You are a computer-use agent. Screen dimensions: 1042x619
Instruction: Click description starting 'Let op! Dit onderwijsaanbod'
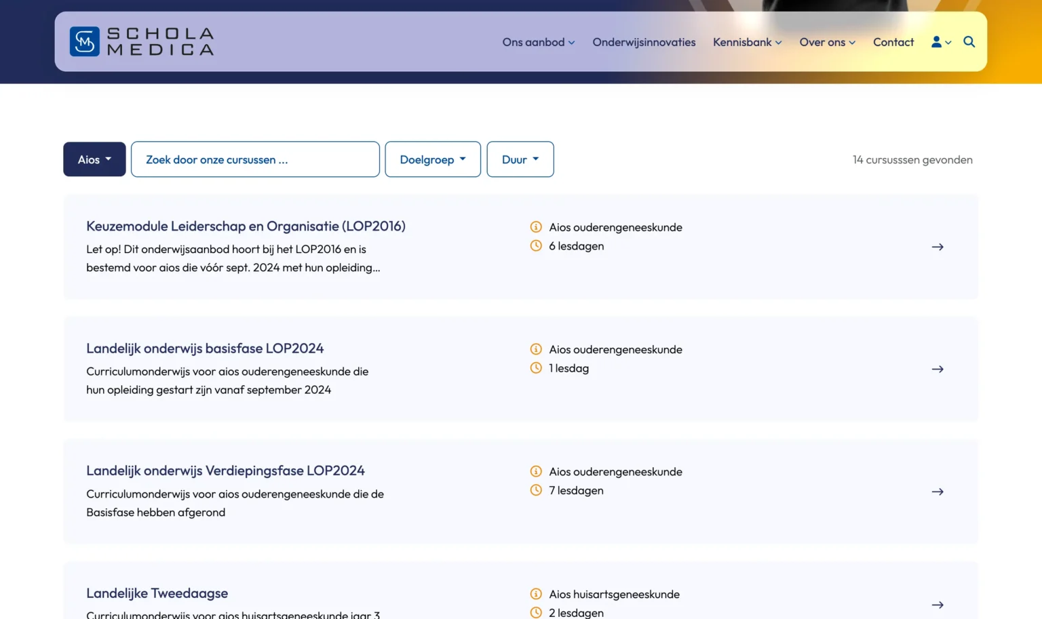click(233, 258)
